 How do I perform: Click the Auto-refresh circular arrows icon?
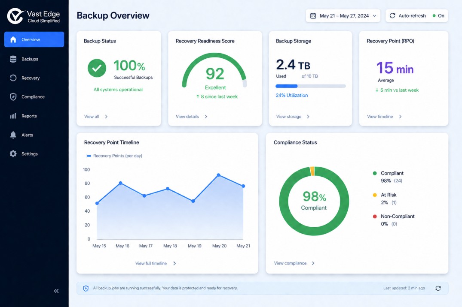tap(392, 15)
